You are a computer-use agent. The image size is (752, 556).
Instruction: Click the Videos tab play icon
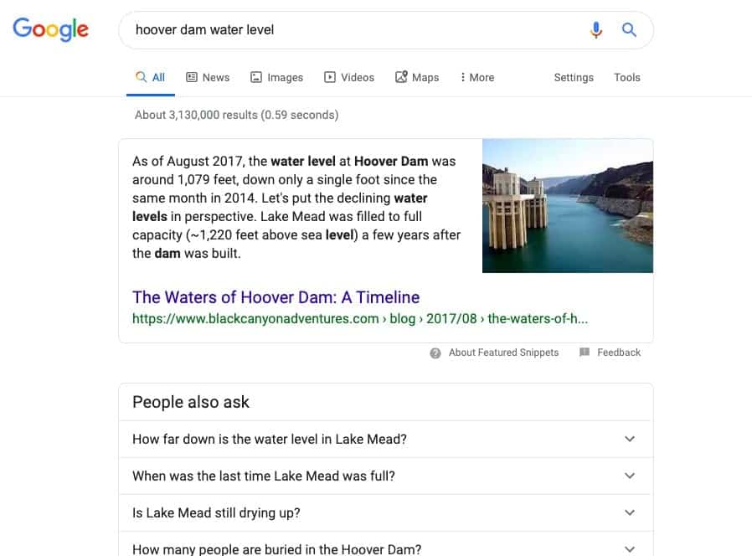[329, 77]
